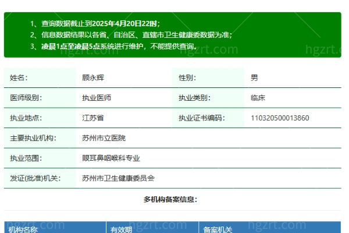Click the 苏州市卫生健康委员会 issuing authority
This screenshot has height=233, width=349.
pos(118,178)
